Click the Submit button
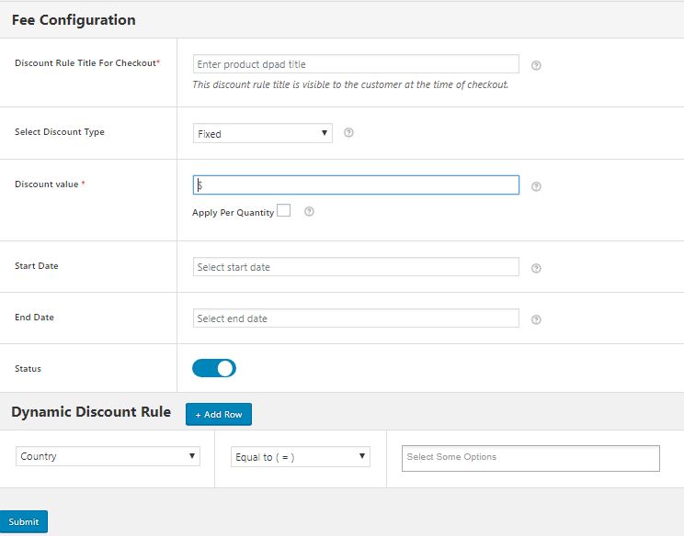 [x=24, y=521]
